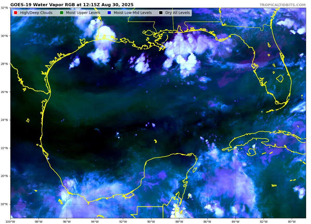The width and height of the screenshot is (311, 224).
Task: Select the 'Dry All Levels' legend label
Action: [178, 13]
